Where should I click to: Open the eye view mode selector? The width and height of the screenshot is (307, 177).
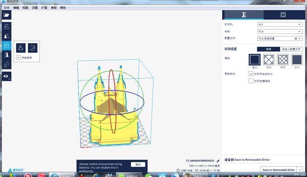[6, 77]
